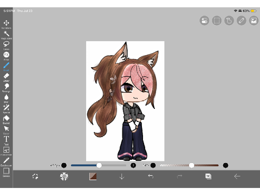This screenshot has height=195, width=260.
Task: Tap the character drawing on the canvas
Action: coord(125,101)
